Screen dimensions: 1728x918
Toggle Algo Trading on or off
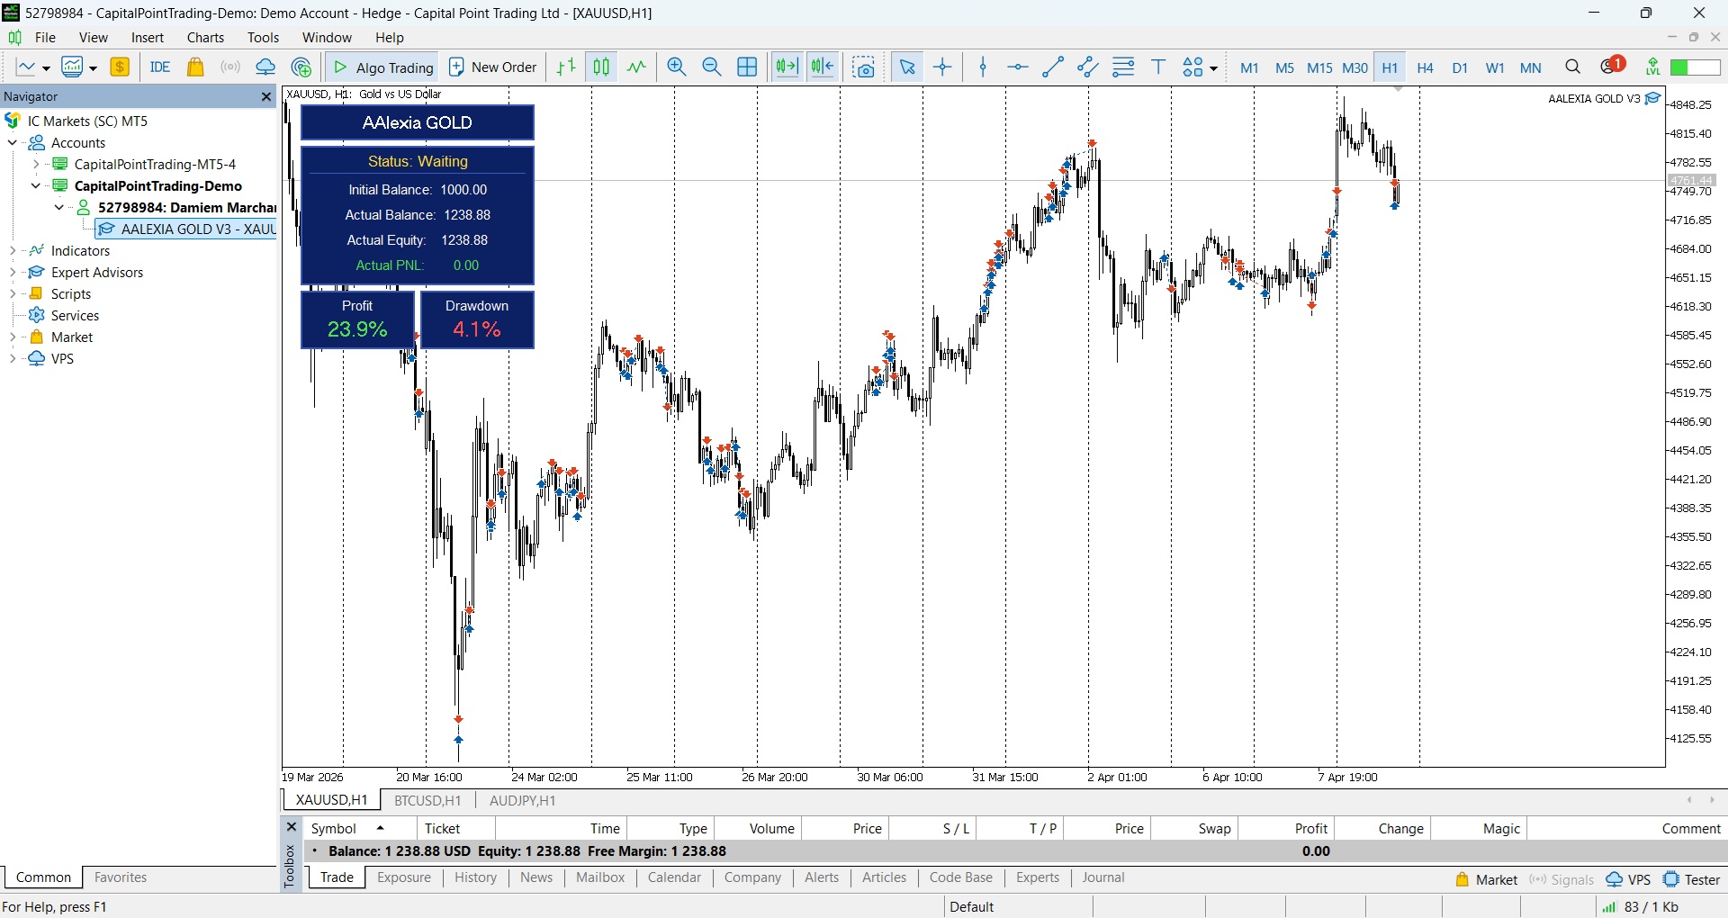click(x=382, y=67)
